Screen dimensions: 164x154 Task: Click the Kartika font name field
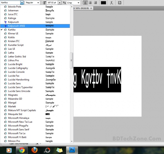coord(10,3)
